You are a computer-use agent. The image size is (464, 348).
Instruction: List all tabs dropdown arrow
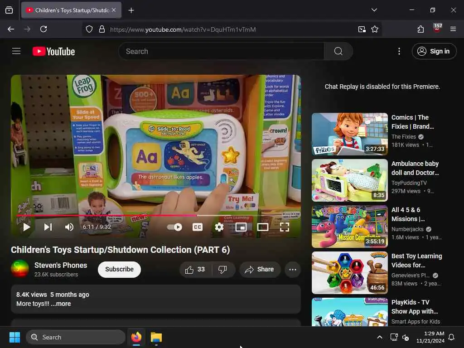[374, 10]
